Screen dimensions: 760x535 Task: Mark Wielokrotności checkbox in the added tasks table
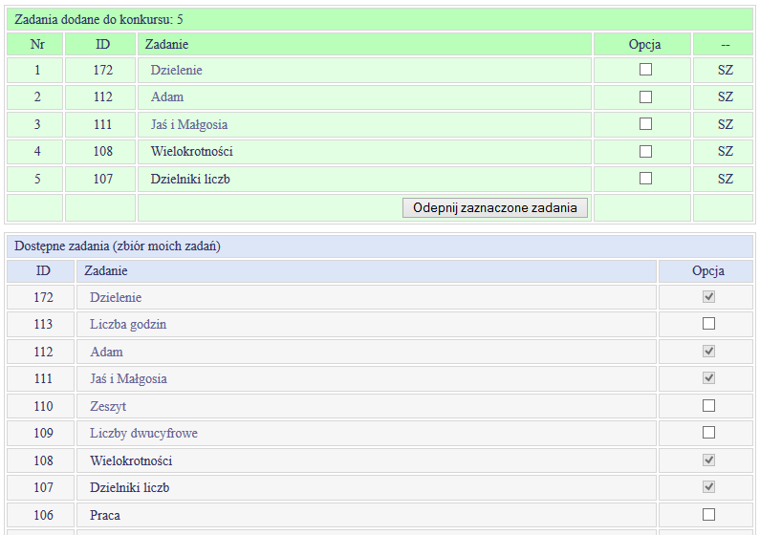[645, 151]
